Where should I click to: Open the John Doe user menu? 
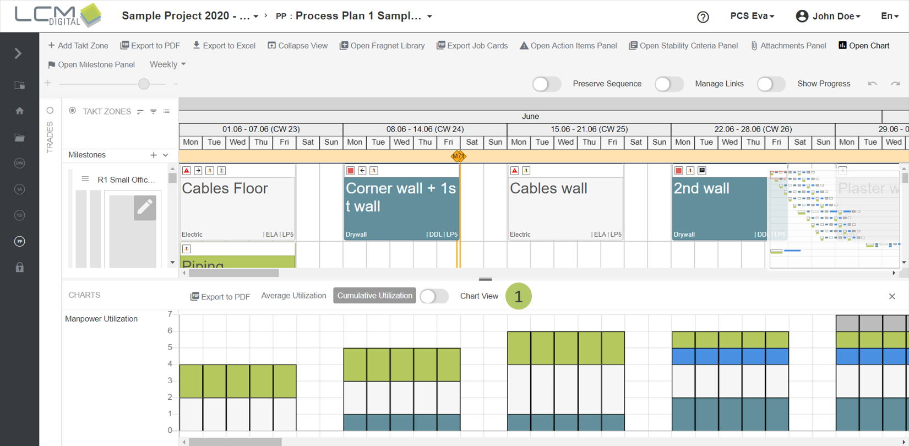[x=828, y=16]
